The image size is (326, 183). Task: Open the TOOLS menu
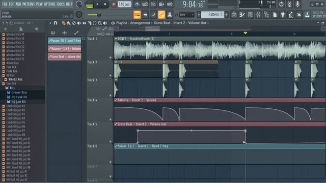point(61,4)
